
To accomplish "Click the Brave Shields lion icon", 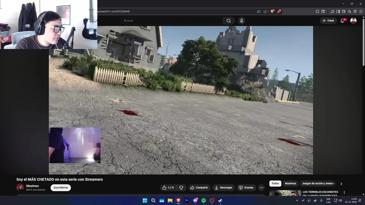I will [272, 11].
